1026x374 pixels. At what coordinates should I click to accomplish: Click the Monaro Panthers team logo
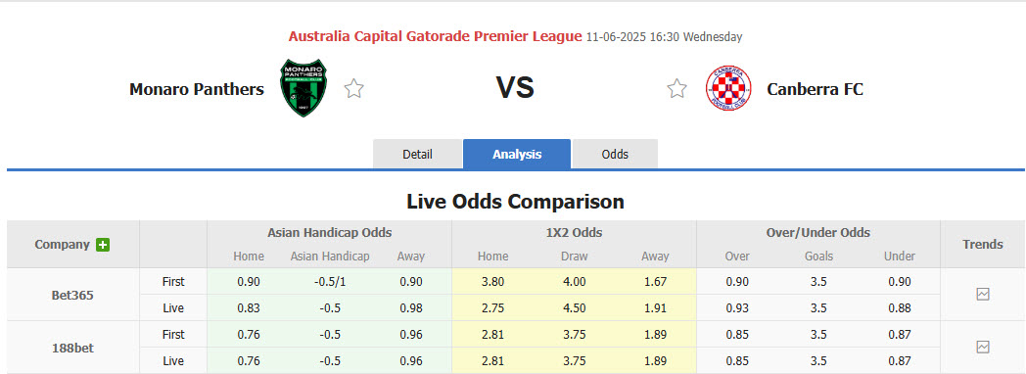click(303, 88)
